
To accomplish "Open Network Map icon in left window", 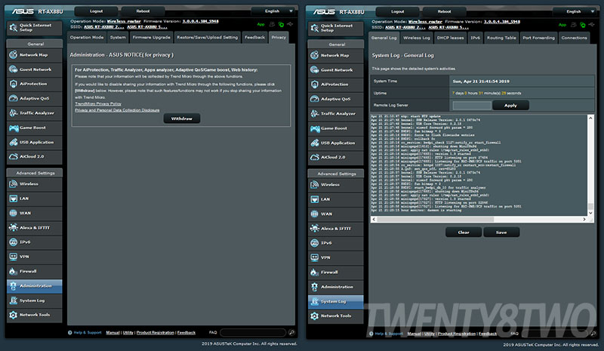I will click(x=13, y=55).
